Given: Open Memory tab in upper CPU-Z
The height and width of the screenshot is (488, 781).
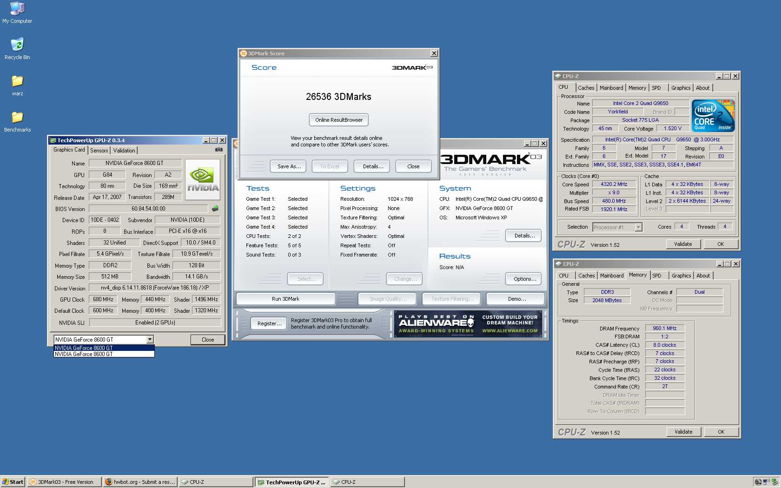Looking at the screenshot, I should (637, 88).
